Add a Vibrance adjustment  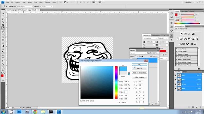pos(178,39)
